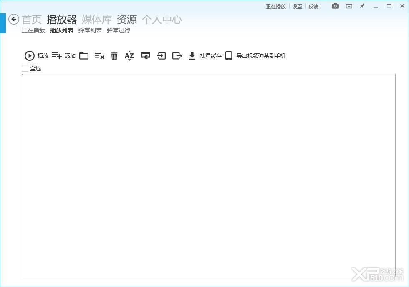Click inside the empty playlist box

click(208, 175)
